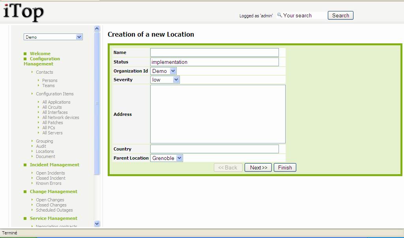Open the Change Management menu
Image resolution: width=404 pixels, height=238 pixels.
click(x=54, y=192)
